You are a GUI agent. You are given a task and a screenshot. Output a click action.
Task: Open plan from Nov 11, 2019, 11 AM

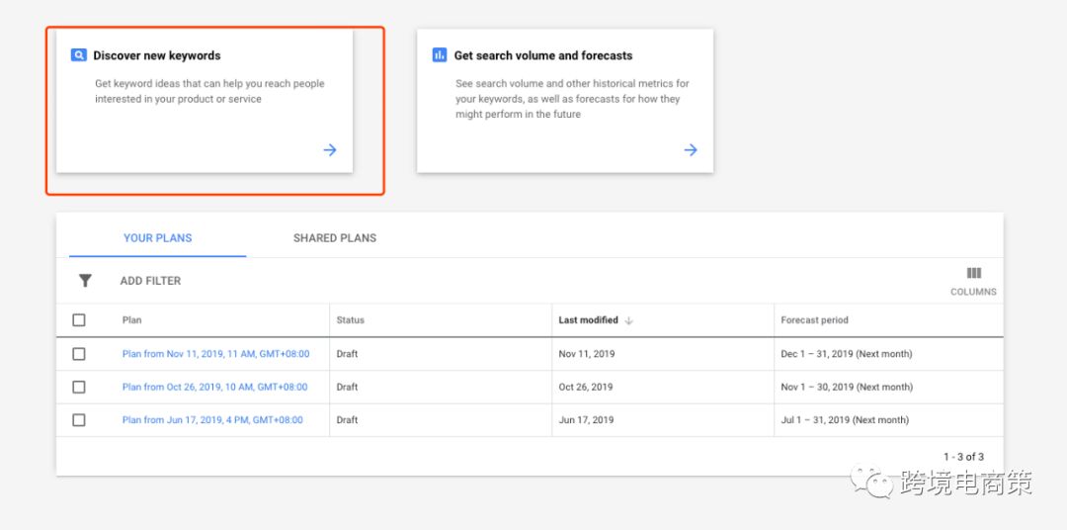coord(215,354)
